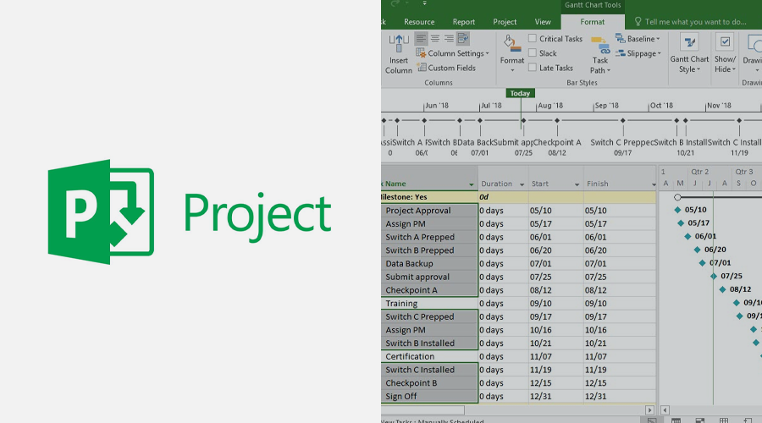Click the Column Settings button
Screen dimensions: 762x423
coord(452,53)
